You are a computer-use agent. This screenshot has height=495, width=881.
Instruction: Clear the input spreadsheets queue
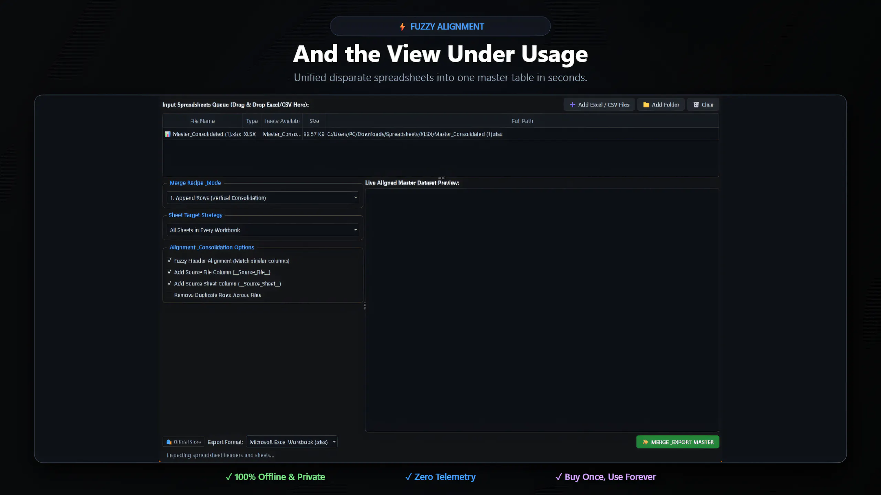(703, 104)
